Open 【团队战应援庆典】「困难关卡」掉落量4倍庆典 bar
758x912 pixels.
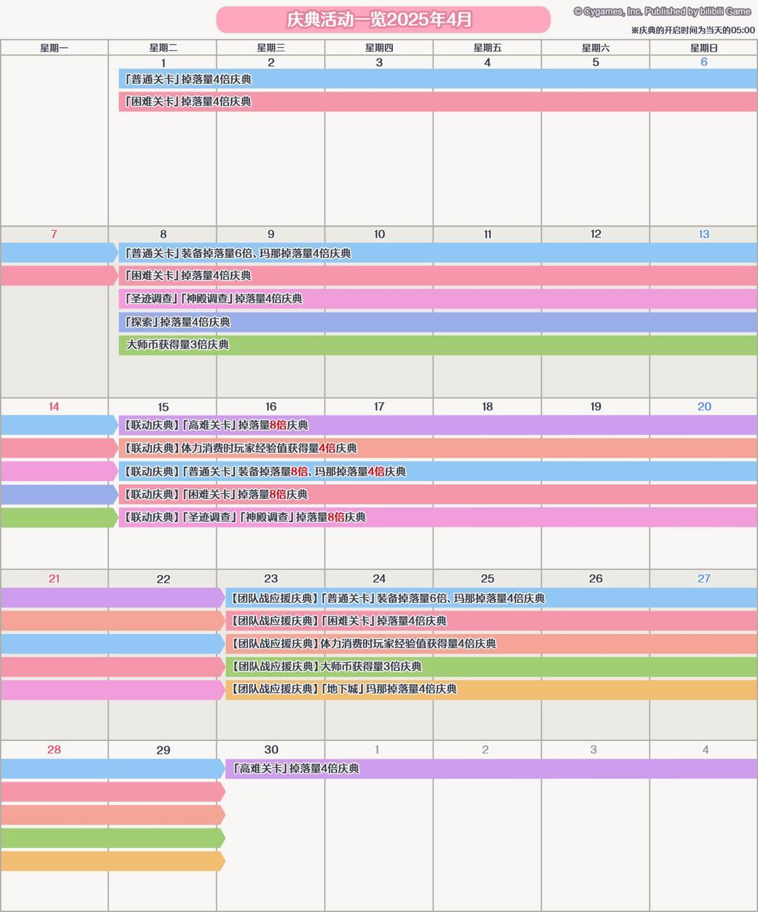pos(491,621)
